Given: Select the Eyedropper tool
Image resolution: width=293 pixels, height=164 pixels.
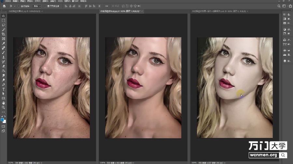Looking at the screenshot, I should (3, 43).
